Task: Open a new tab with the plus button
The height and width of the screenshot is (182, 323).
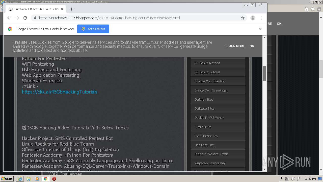Action: click(72, 9)
